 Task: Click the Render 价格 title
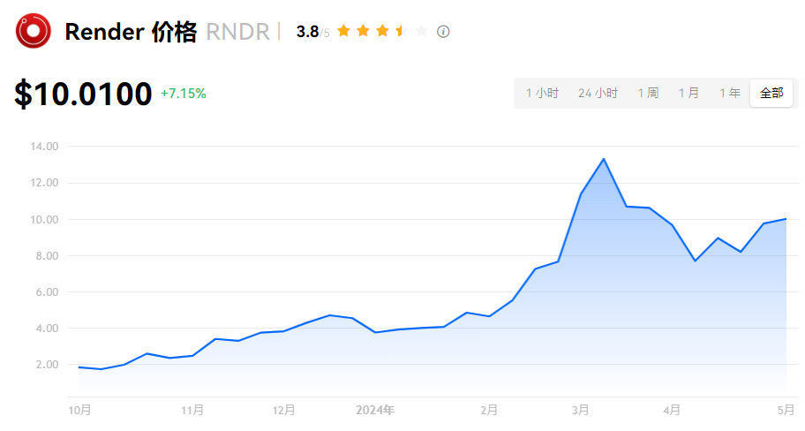click(x=131, y=33)
